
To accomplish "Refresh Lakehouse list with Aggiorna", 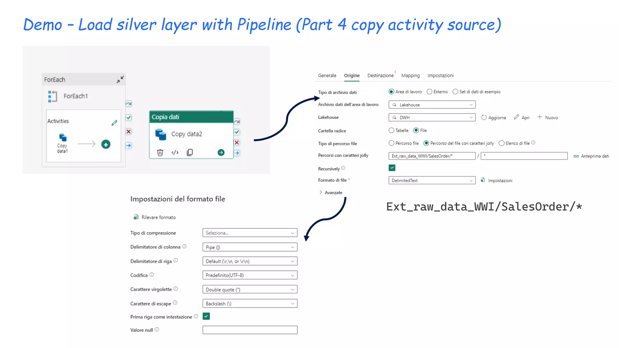I will pos(493,118).
